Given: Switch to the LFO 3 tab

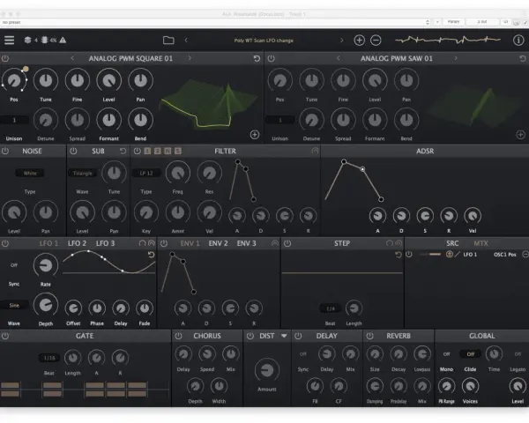Looking at the screenshot, I should [x=105, y=243].
